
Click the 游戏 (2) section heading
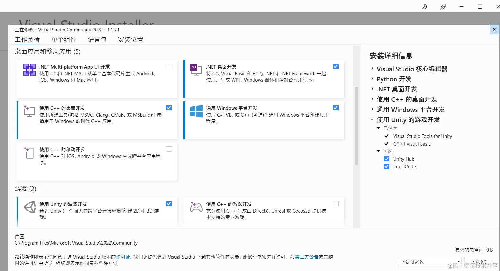pos(25,189)
